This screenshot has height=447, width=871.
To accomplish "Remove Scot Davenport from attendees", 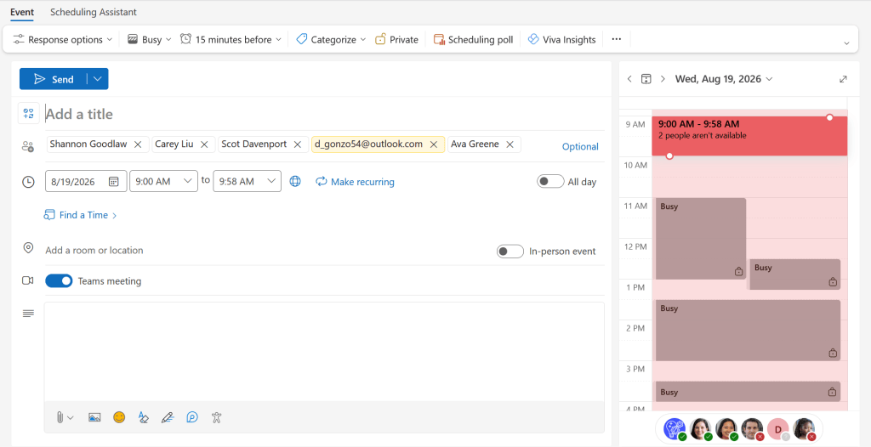I will (x=297, y=144).
